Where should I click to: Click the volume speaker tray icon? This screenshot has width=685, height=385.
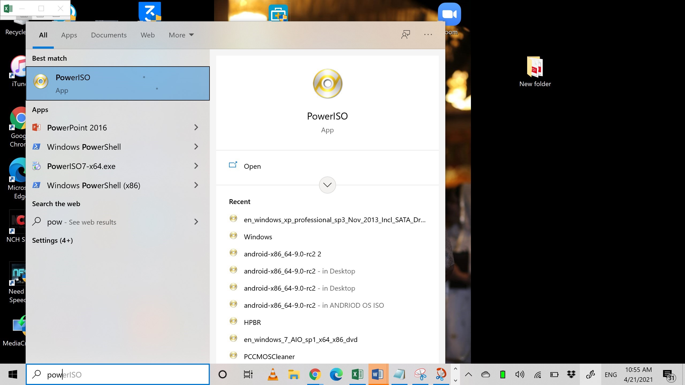pyautogui.click(x=520, y=374)
